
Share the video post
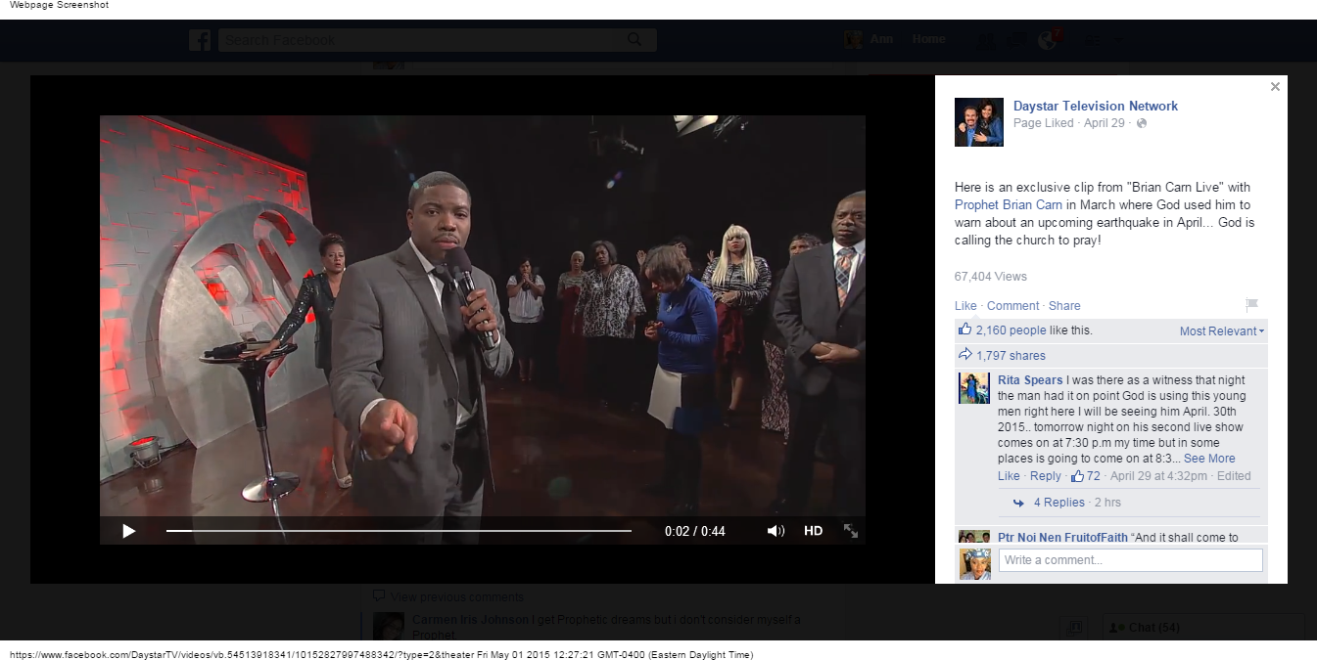(x=1064, y=306)
